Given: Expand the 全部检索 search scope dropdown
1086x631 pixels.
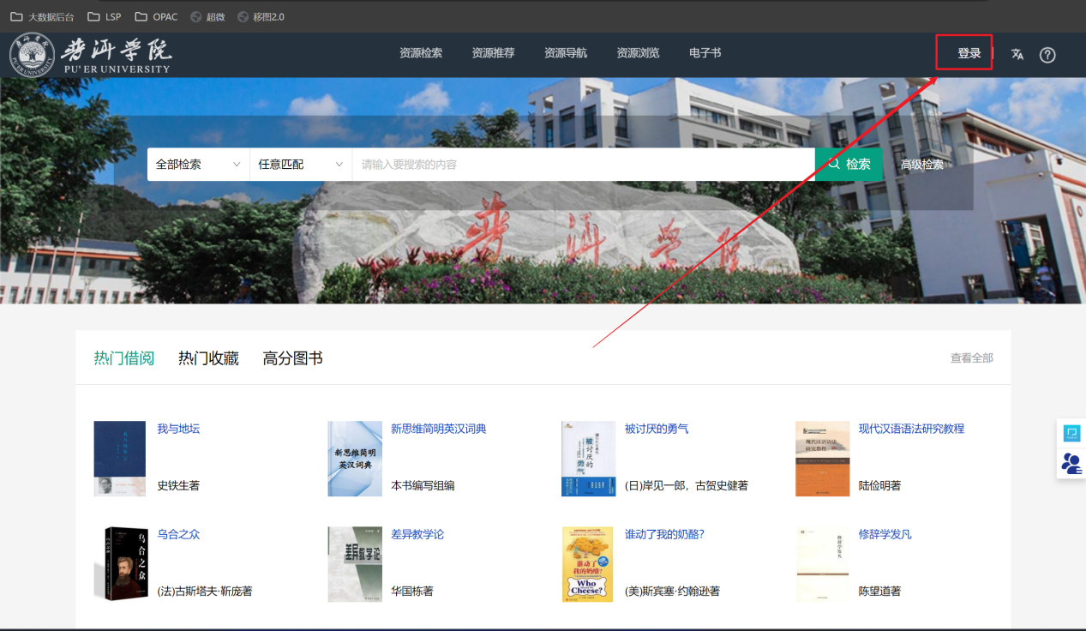Looking at the screenshot, I should pyautogui.click(x=198, y=165).
